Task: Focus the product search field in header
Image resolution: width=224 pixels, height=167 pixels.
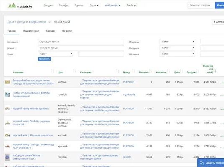Action: point(201,5)
